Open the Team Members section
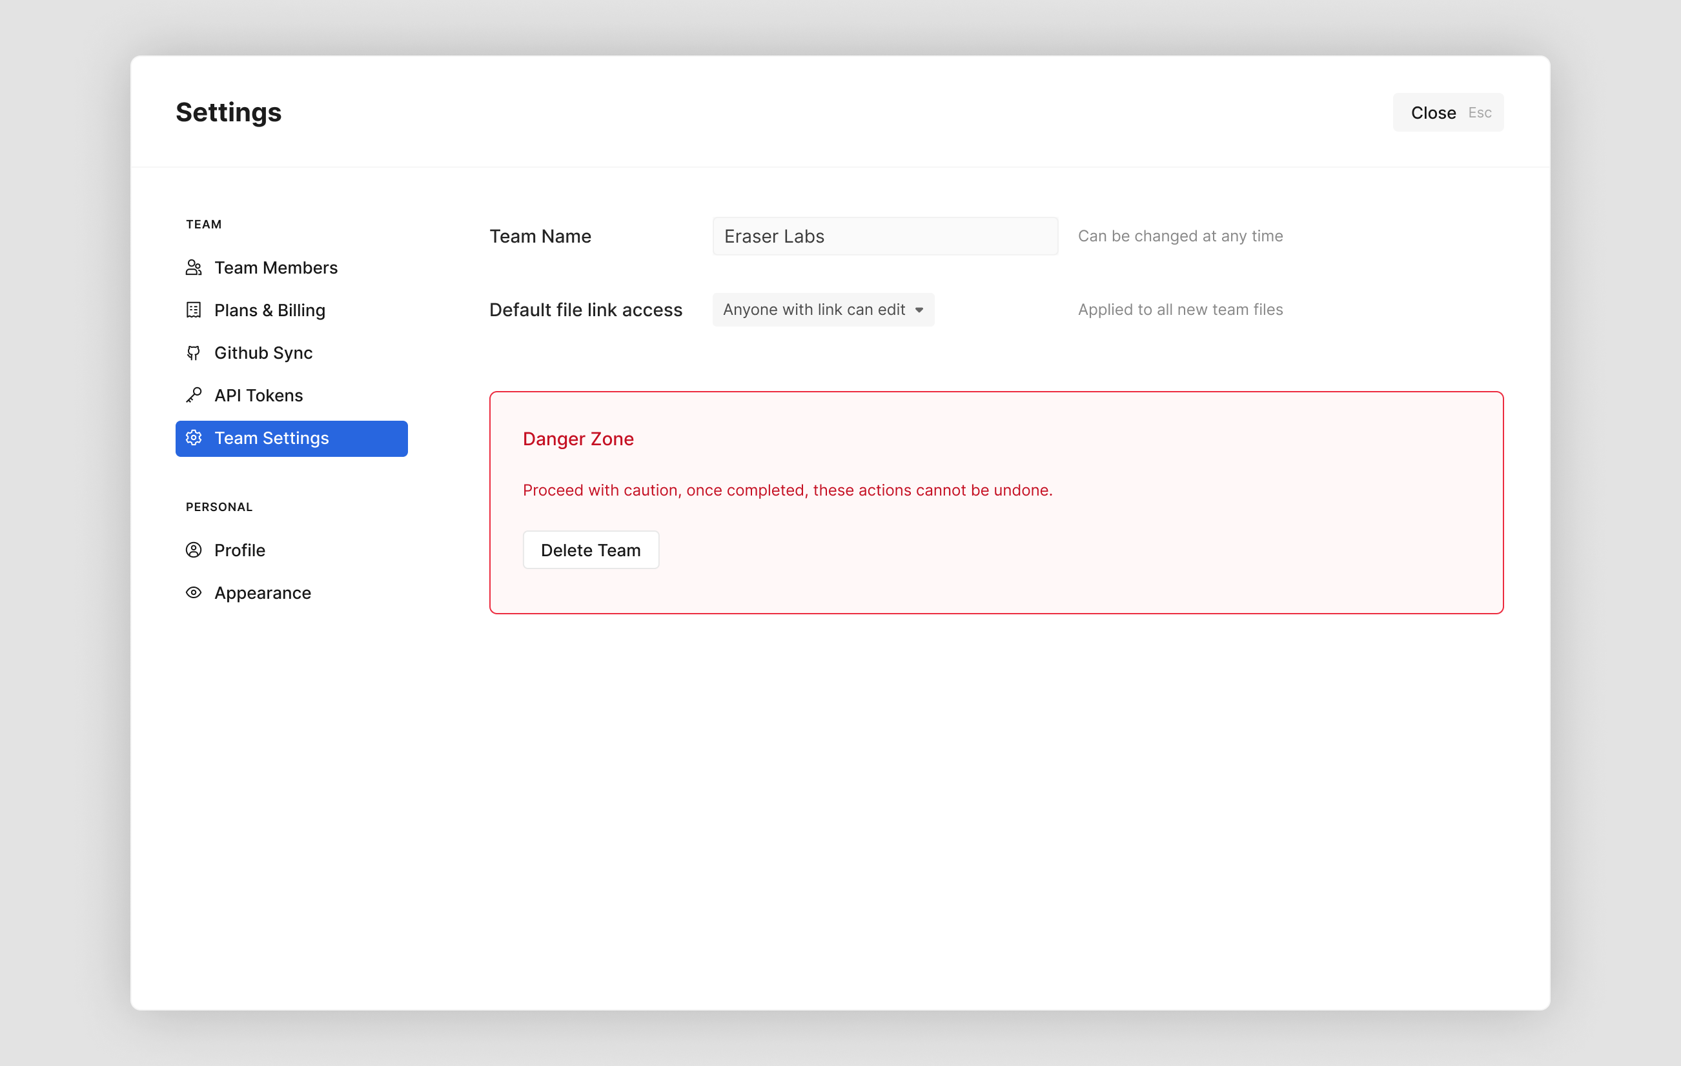The width and height of the screenshot is (1681, 1066). point(276,268)
